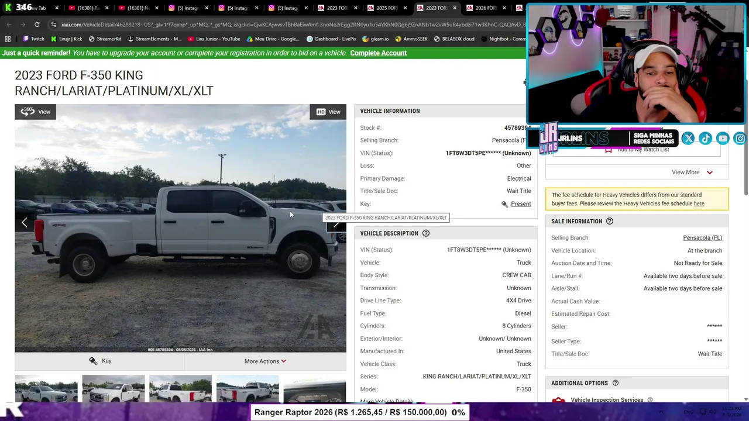Expand the More Actions dropdown
Screen dimensions: 749x421
point(265,361)
